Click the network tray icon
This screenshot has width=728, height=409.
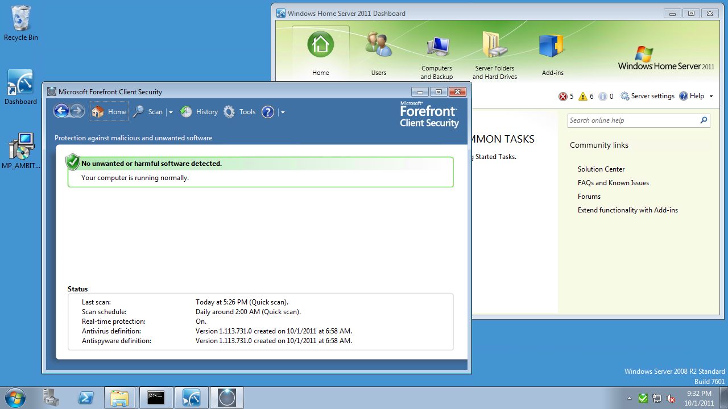point(657,398)
